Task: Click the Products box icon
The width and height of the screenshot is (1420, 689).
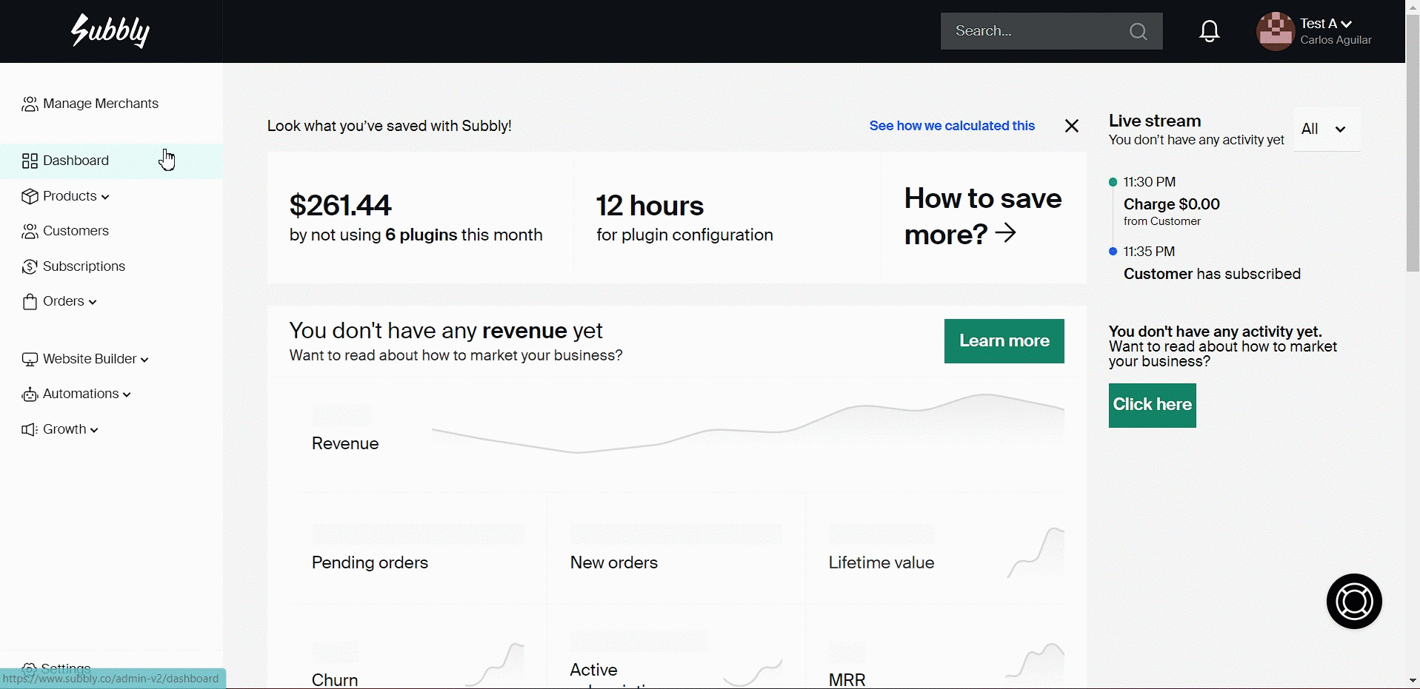Action: pos(30,197)
